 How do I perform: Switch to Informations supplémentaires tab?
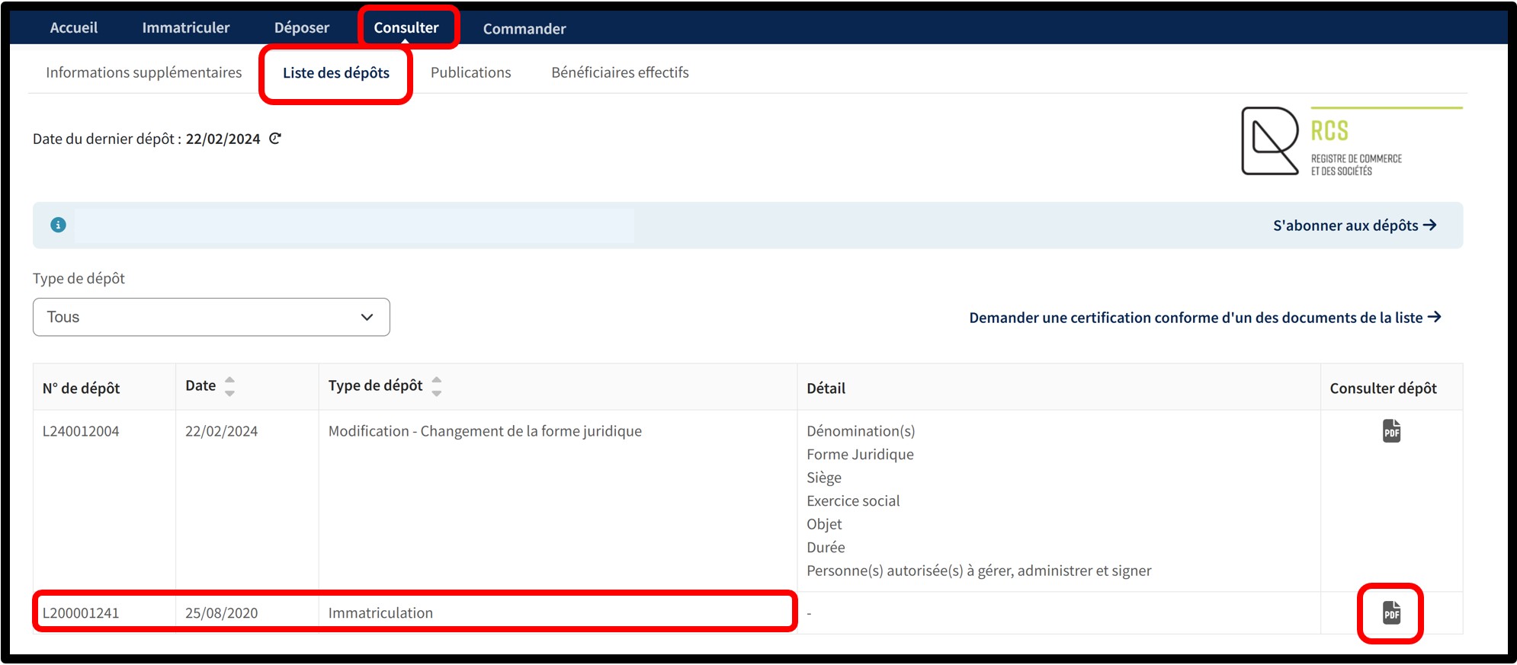[143, 72]
